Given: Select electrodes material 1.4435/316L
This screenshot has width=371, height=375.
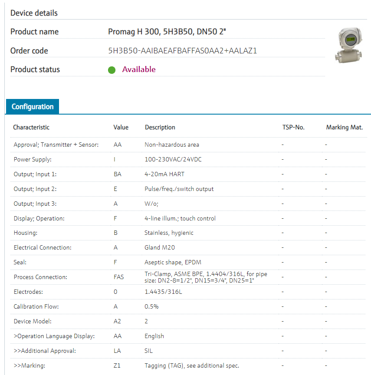Looking at the screenshot, I should (163, 292).
